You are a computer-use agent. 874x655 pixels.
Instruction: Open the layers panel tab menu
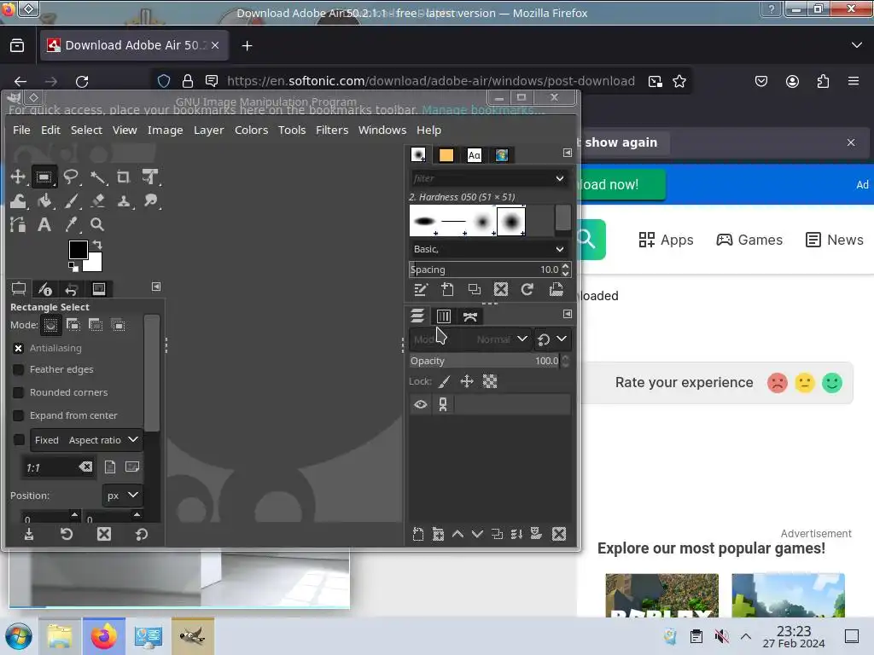click(567, 314)
